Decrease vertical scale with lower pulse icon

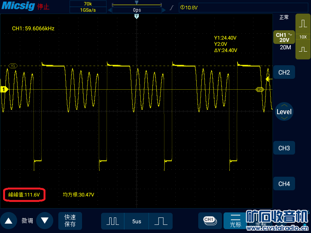[303, 49]
